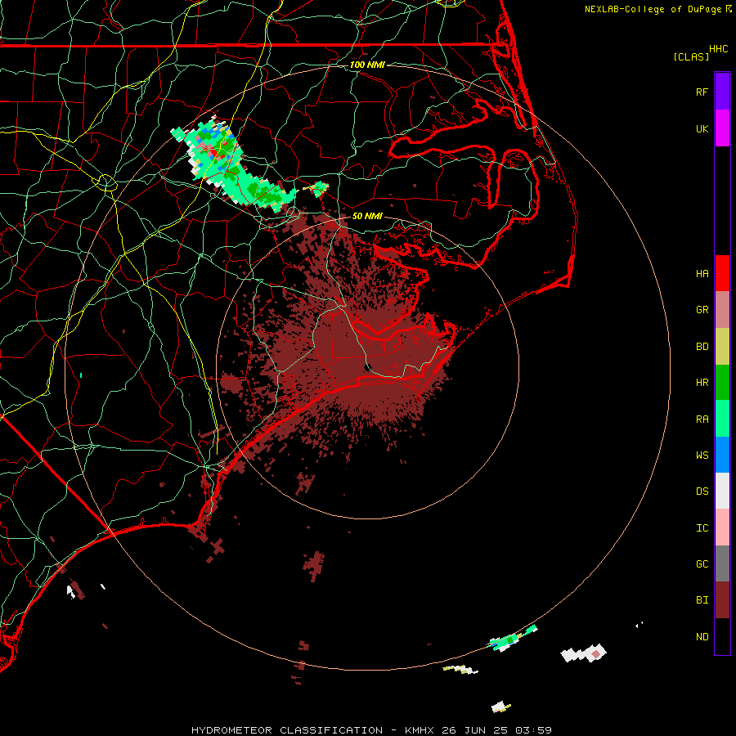Viewport: 736px width, 736px height.
Task: Click the RF legend label
Action: click(702, 92)
